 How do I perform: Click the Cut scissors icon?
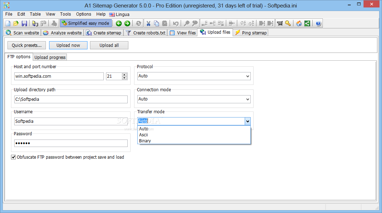[x=148, y=23]
